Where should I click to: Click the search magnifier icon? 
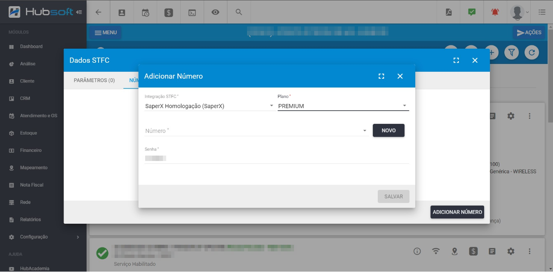tap(239, 12)
